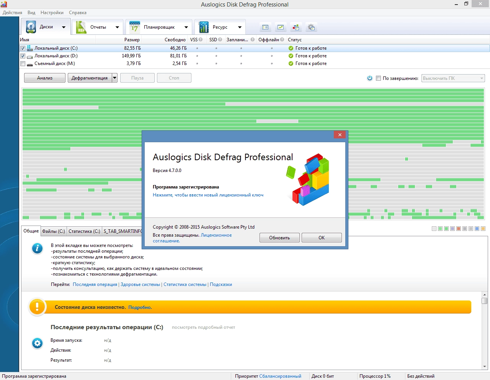The height and width of the screenshot is (380, 490).
Task: Click the app icon in the title bar
Action: tap(4, 4)
